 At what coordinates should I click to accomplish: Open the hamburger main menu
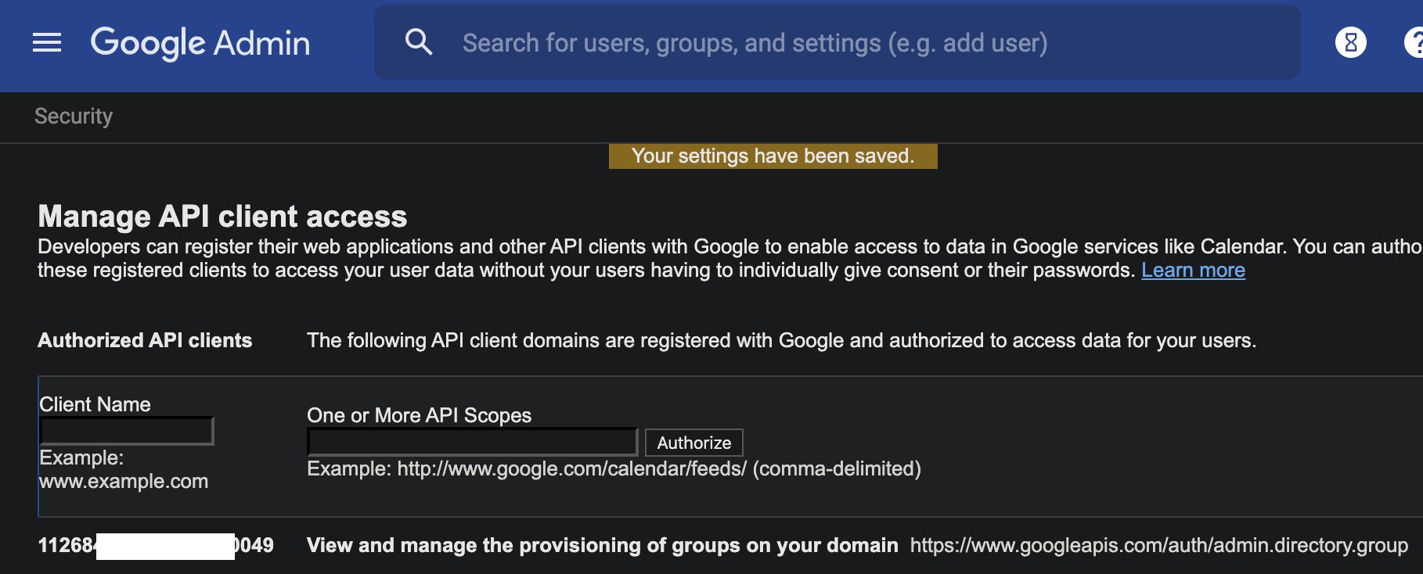point(47,42)
